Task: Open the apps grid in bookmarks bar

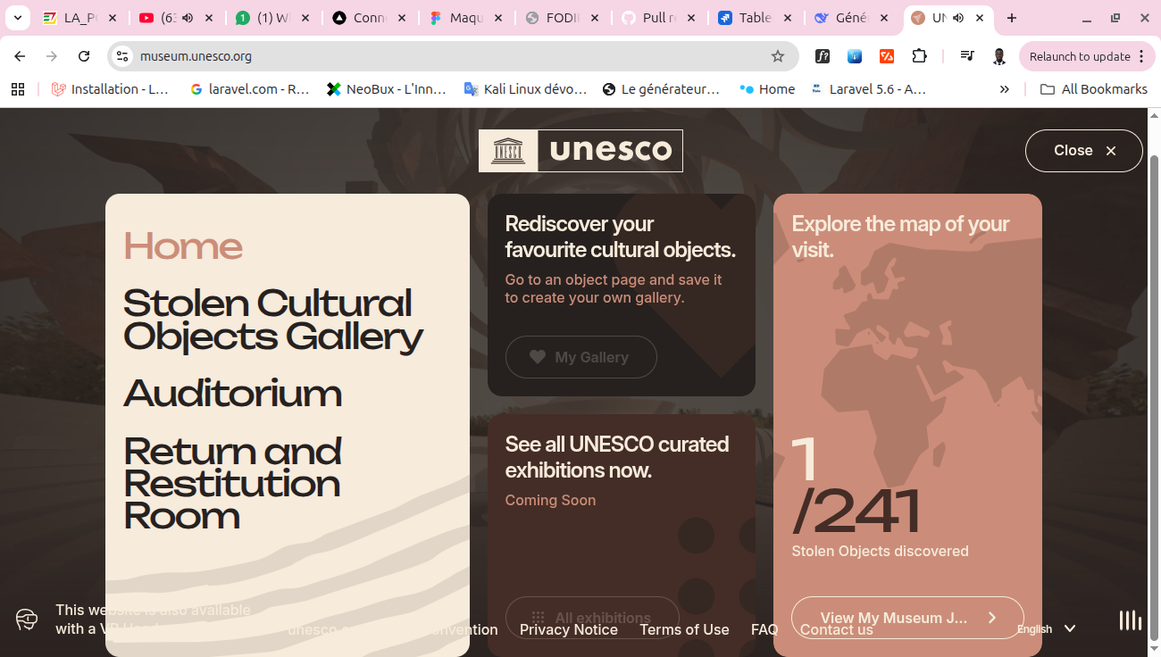Action: tap(18, 89)
